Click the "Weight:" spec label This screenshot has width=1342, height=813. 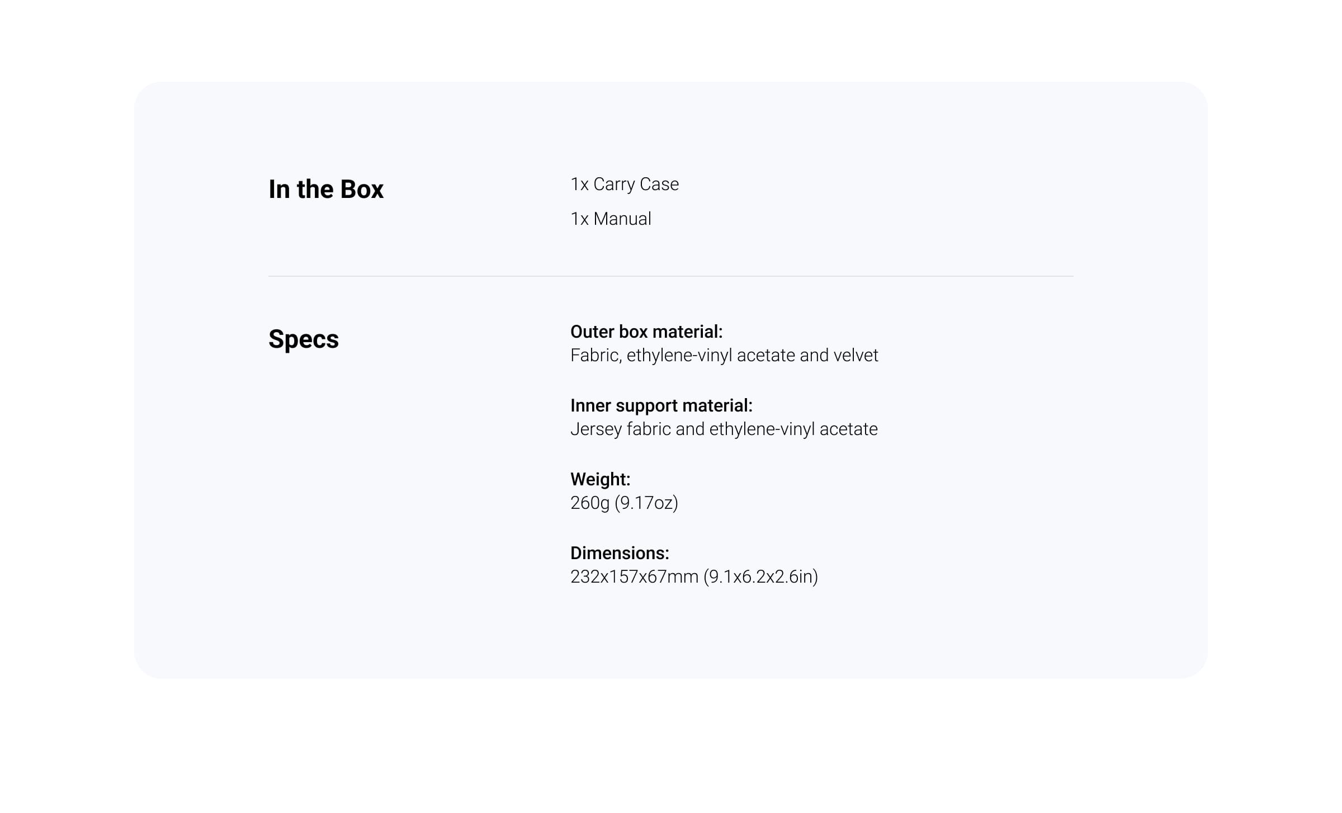pyautogui.click(x=600, y=479)
